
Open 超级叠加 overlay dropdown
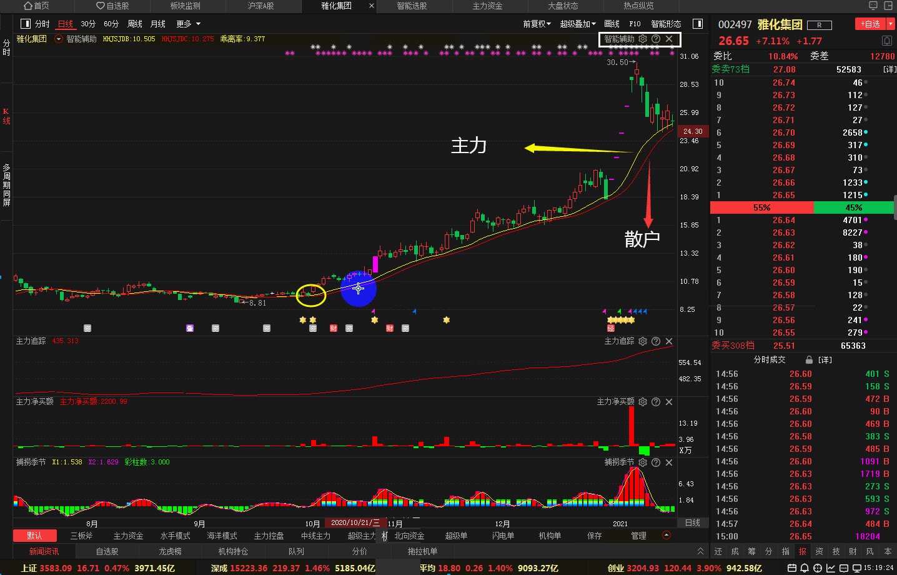[x=578, y=24]
